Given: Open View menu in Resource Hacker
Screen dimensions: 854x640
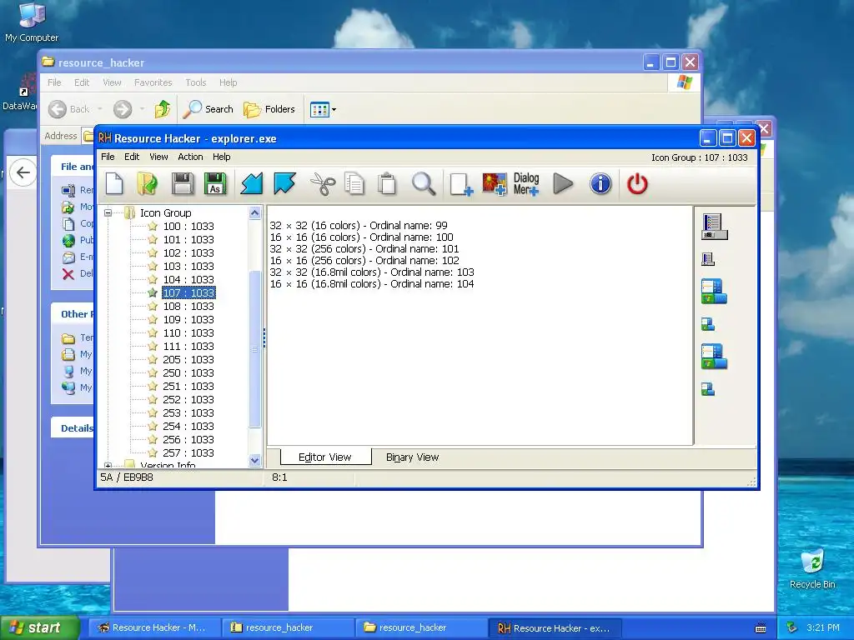Looking at the screenshot, I should [x=158, y=157].
